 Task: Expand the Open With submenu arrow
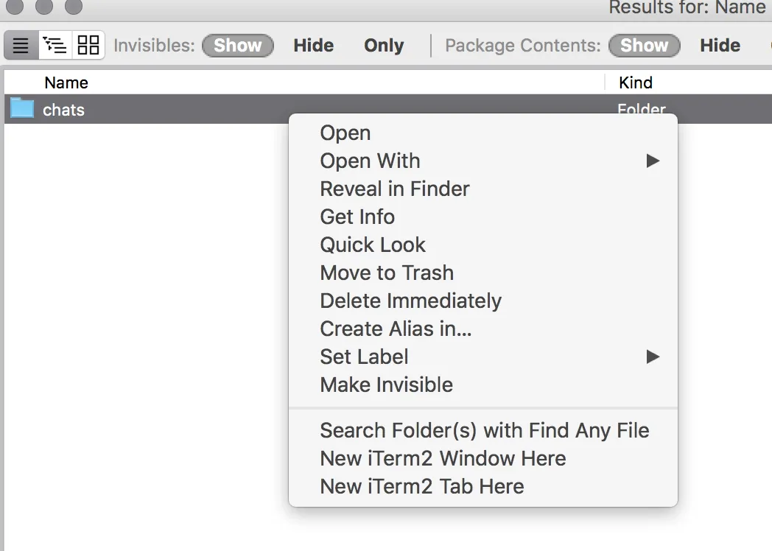[653, 161]
